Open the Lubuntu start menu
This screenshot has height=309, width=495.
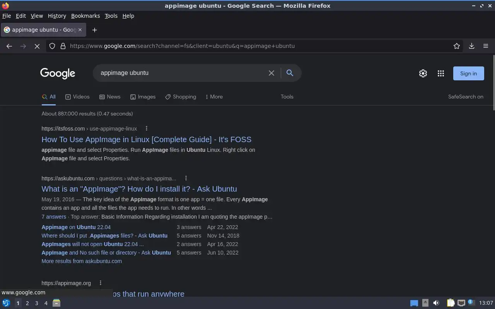6,303
